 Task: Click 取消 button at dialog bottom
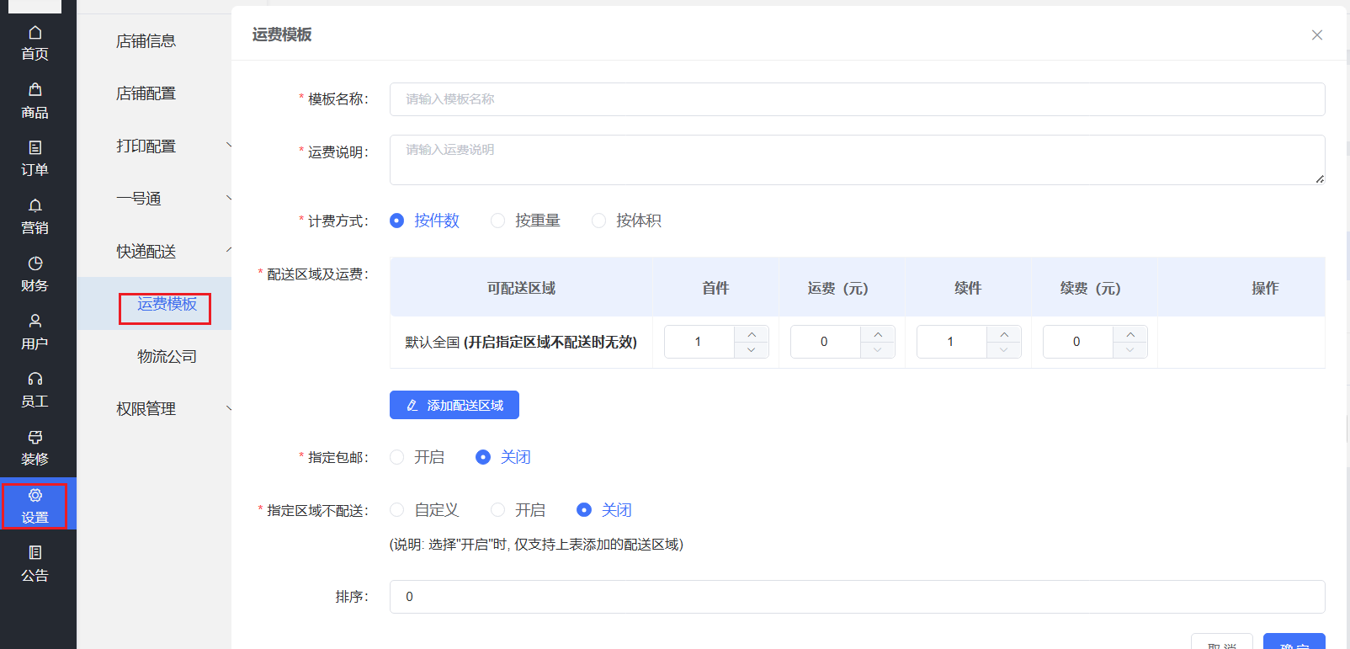tap(1222, 641)
